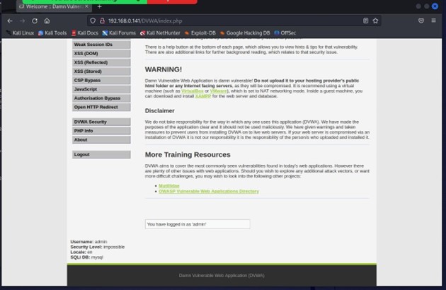This screenshot has width=446, height=290.
Task: Click the 'Security Level: impossible' text
Action: coord(98,247)
